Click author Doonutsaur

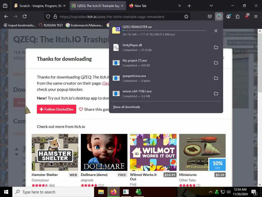(40, 180)
